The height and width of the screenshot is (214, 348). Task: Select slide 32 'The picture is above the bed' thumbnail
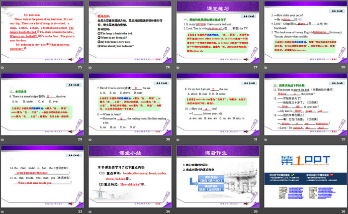(306, 104)
